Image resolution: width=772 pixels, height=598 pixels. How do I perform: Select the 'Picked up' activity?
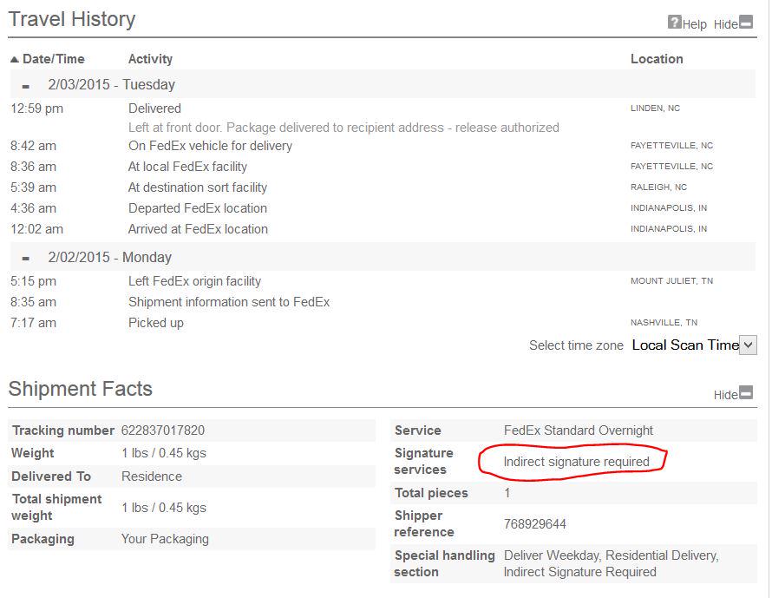pyautogui.click(x=155, y=323)
